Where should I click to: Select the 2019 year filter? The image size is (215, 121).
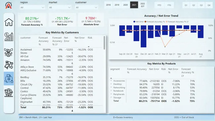tap(117, 5)
